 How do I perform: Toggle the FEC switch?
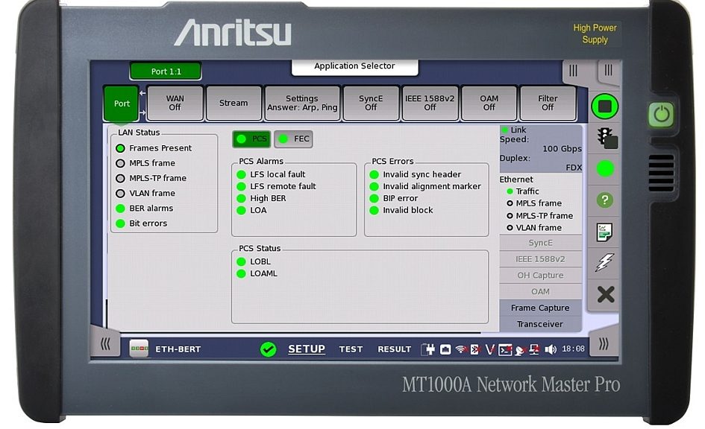point(294,139)
